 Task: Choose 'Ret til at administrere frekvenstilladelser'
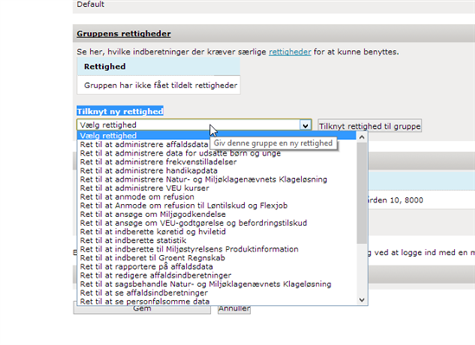pyautogui.click(x=217, y=162)
